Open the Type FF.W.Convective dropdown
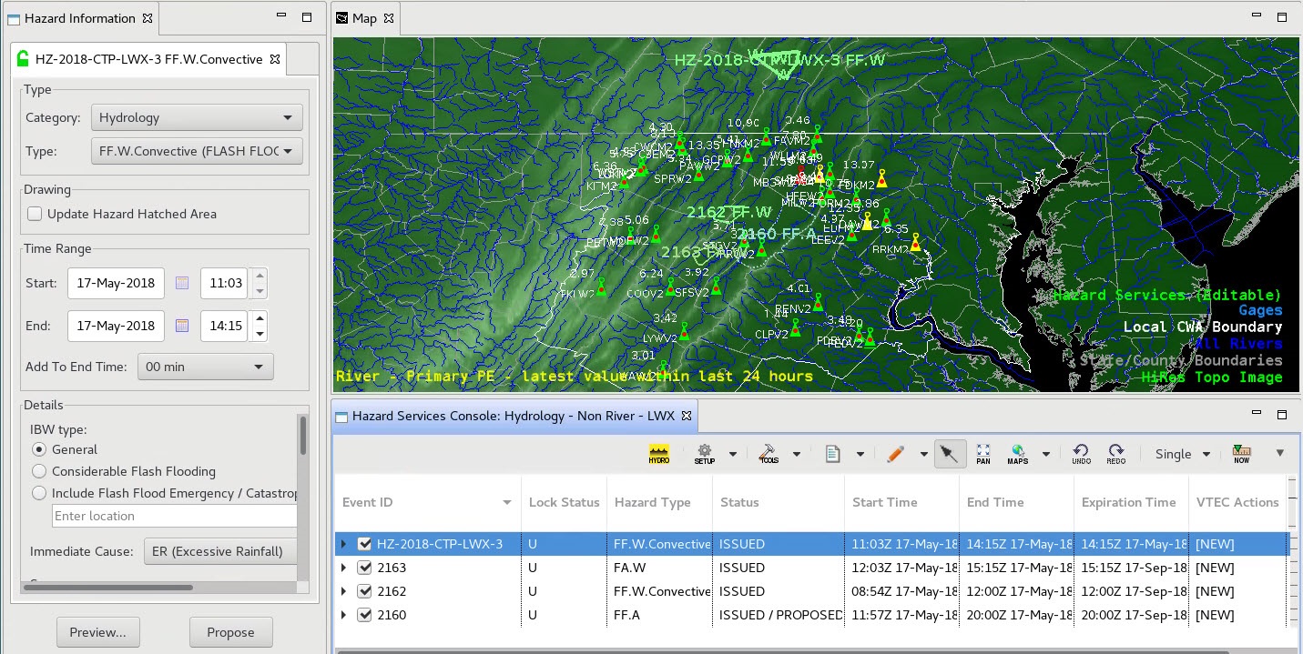The width and height of the screenshot is (1303, 654). click(x=197, y=151)
